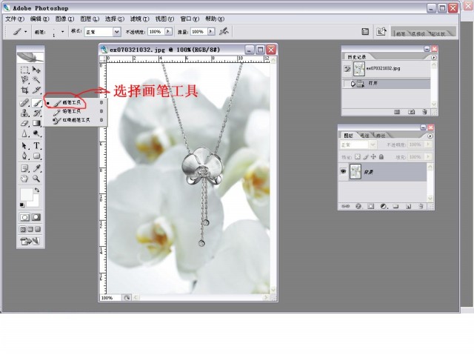Switch to the 路径 tab
This screenshot has width=474, height=355.
tap(381, 136)
